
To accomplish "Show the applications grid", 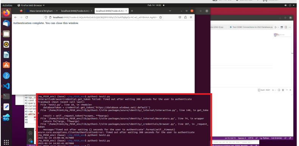I will point(6,142).
